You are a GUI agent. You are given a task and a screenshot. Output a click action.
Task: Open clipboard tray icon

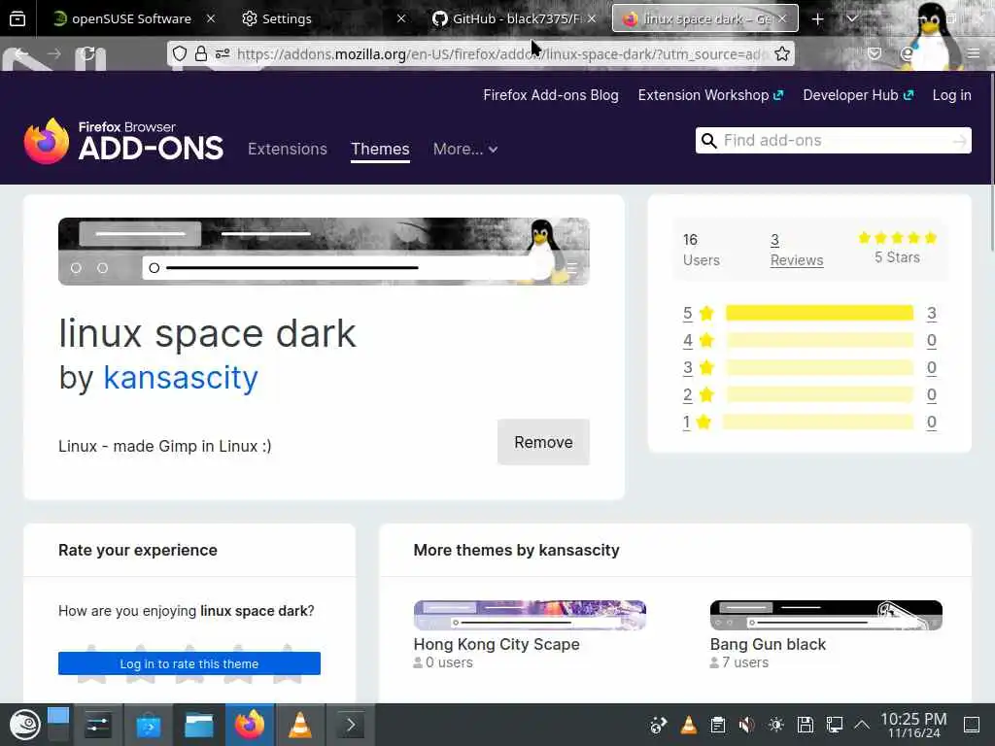718,725
